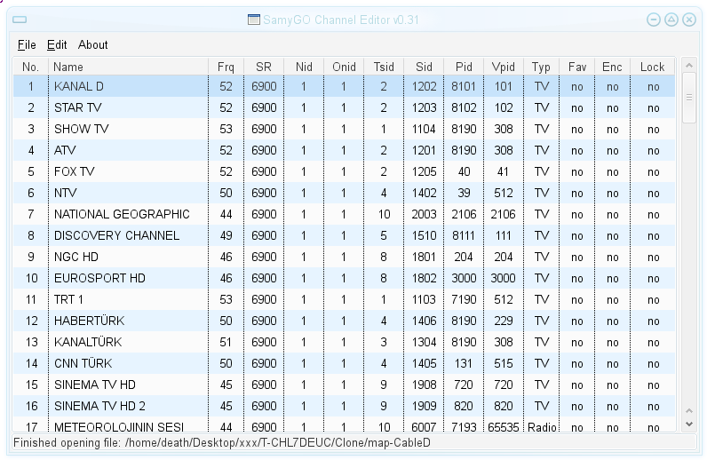Sort by the Tsid column header
Image resolution: width=707 pixels, height=460 pixels.
coord(384,67)
